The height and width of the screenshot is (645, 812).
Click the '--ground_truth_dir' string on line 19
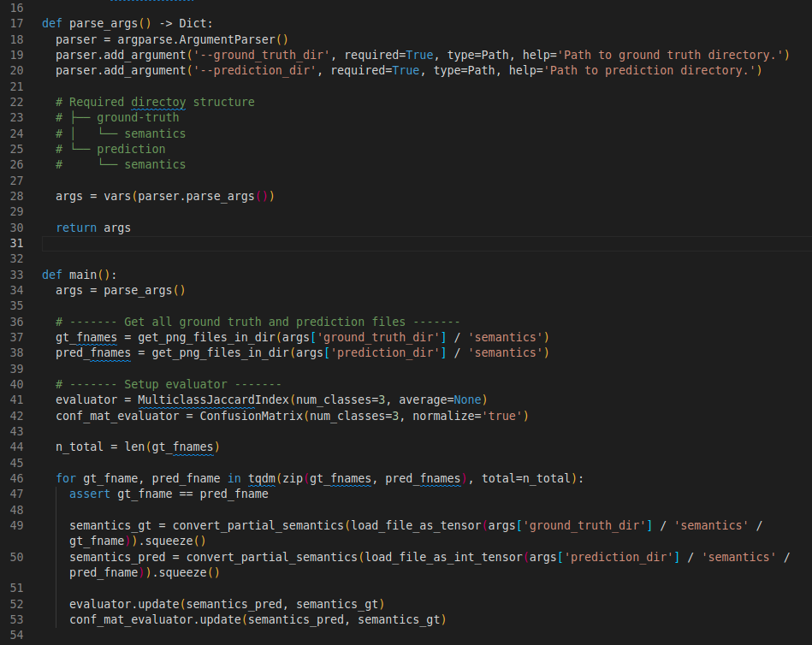262,55
